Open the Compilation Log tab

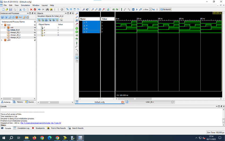click(23, 128)
